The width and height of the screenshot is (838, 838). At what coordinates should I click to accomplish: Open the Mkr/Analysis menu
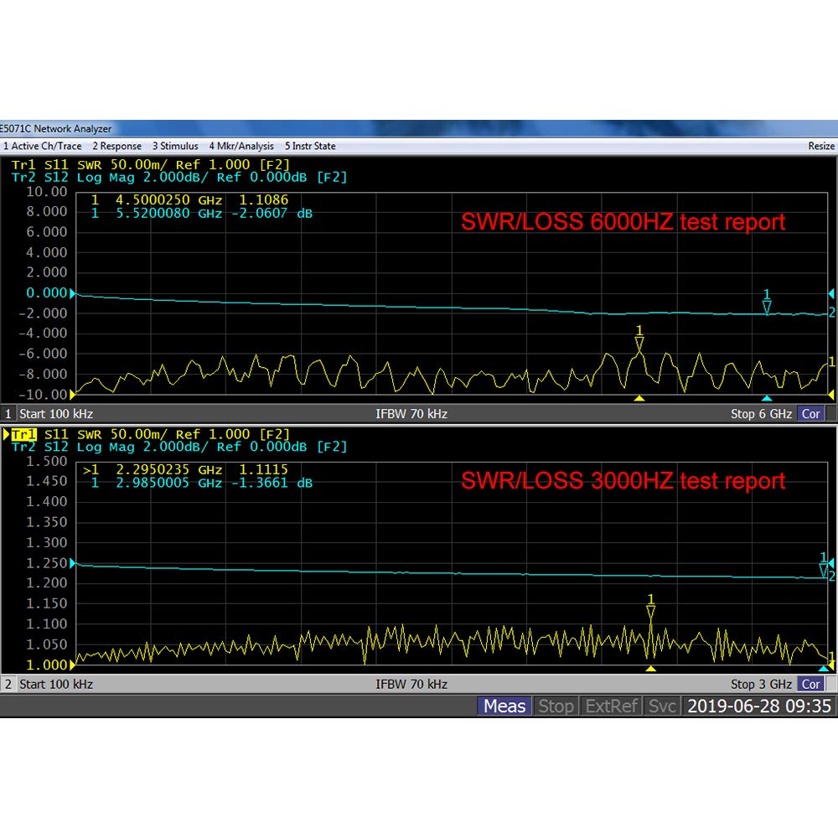(x=241, y=146)
